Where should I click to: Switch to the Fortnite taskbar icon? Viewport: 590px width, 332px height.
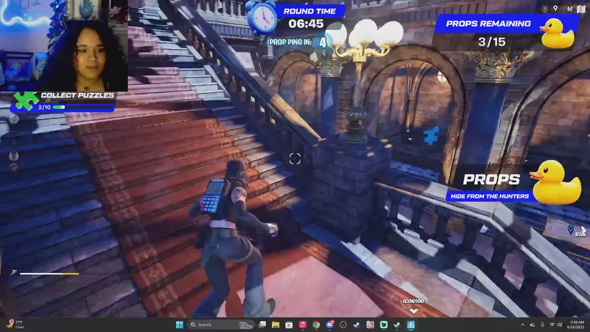[x=411, y=325]
